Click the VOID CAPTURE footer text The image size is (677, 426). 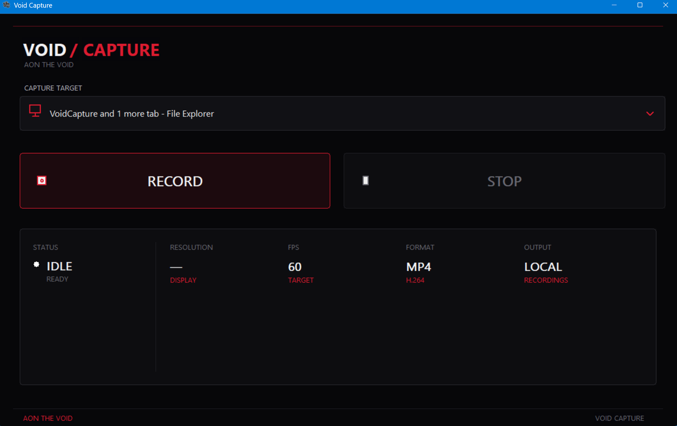coord(620,418)
